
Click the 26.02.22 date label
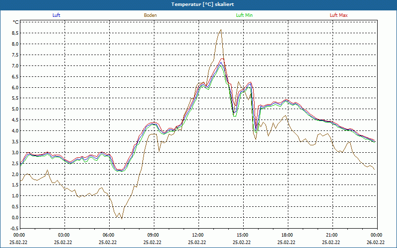pyautogui.click(x=376, y=243)
